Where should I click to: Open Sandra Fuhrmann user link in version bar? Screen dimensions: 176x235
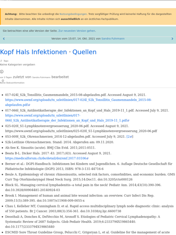(113, 38)
